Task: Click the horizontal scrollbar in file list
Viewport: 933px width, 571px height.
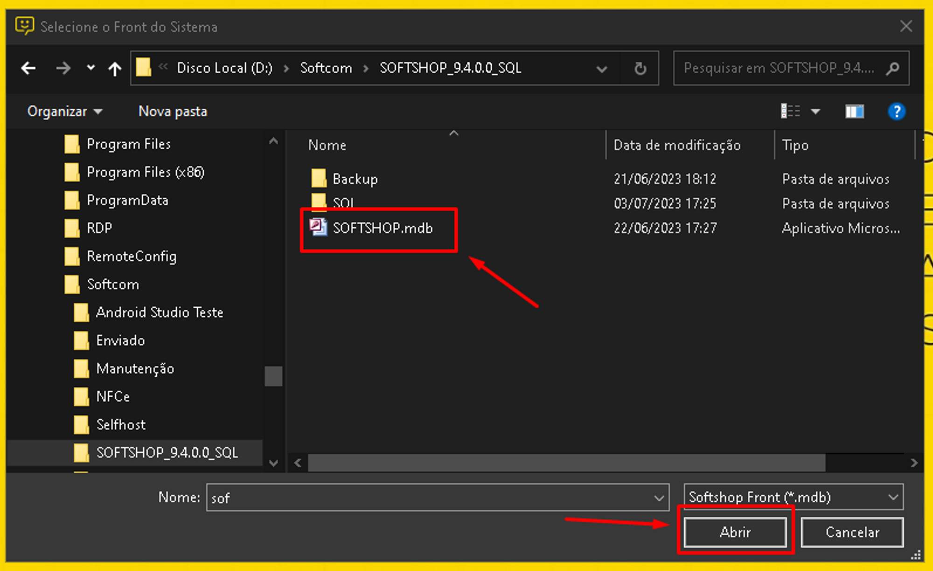Action: tap(566, 463)
